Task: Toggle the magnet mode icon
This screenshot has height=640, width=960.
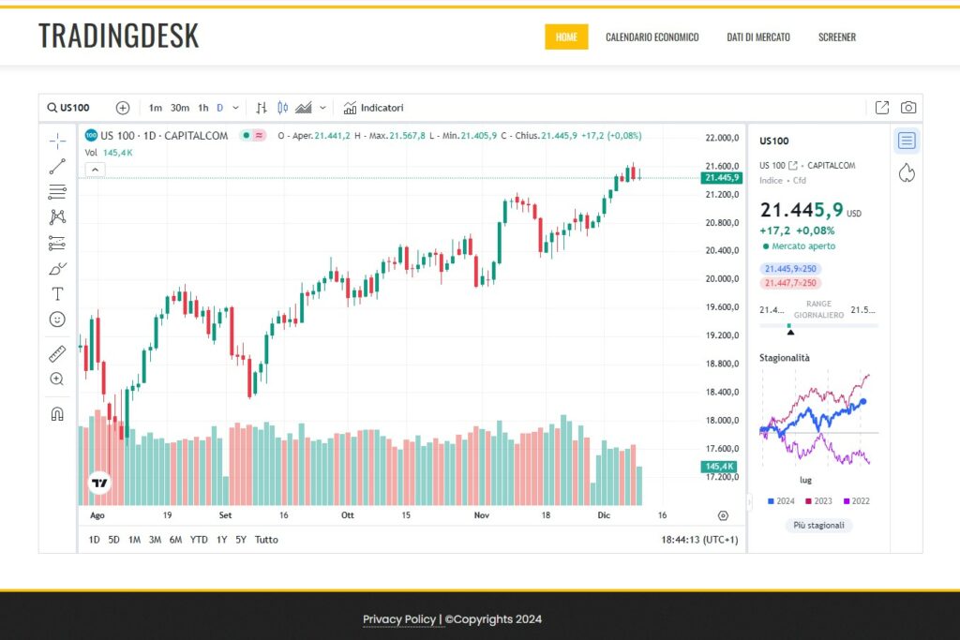Action: tap(57, 414)
